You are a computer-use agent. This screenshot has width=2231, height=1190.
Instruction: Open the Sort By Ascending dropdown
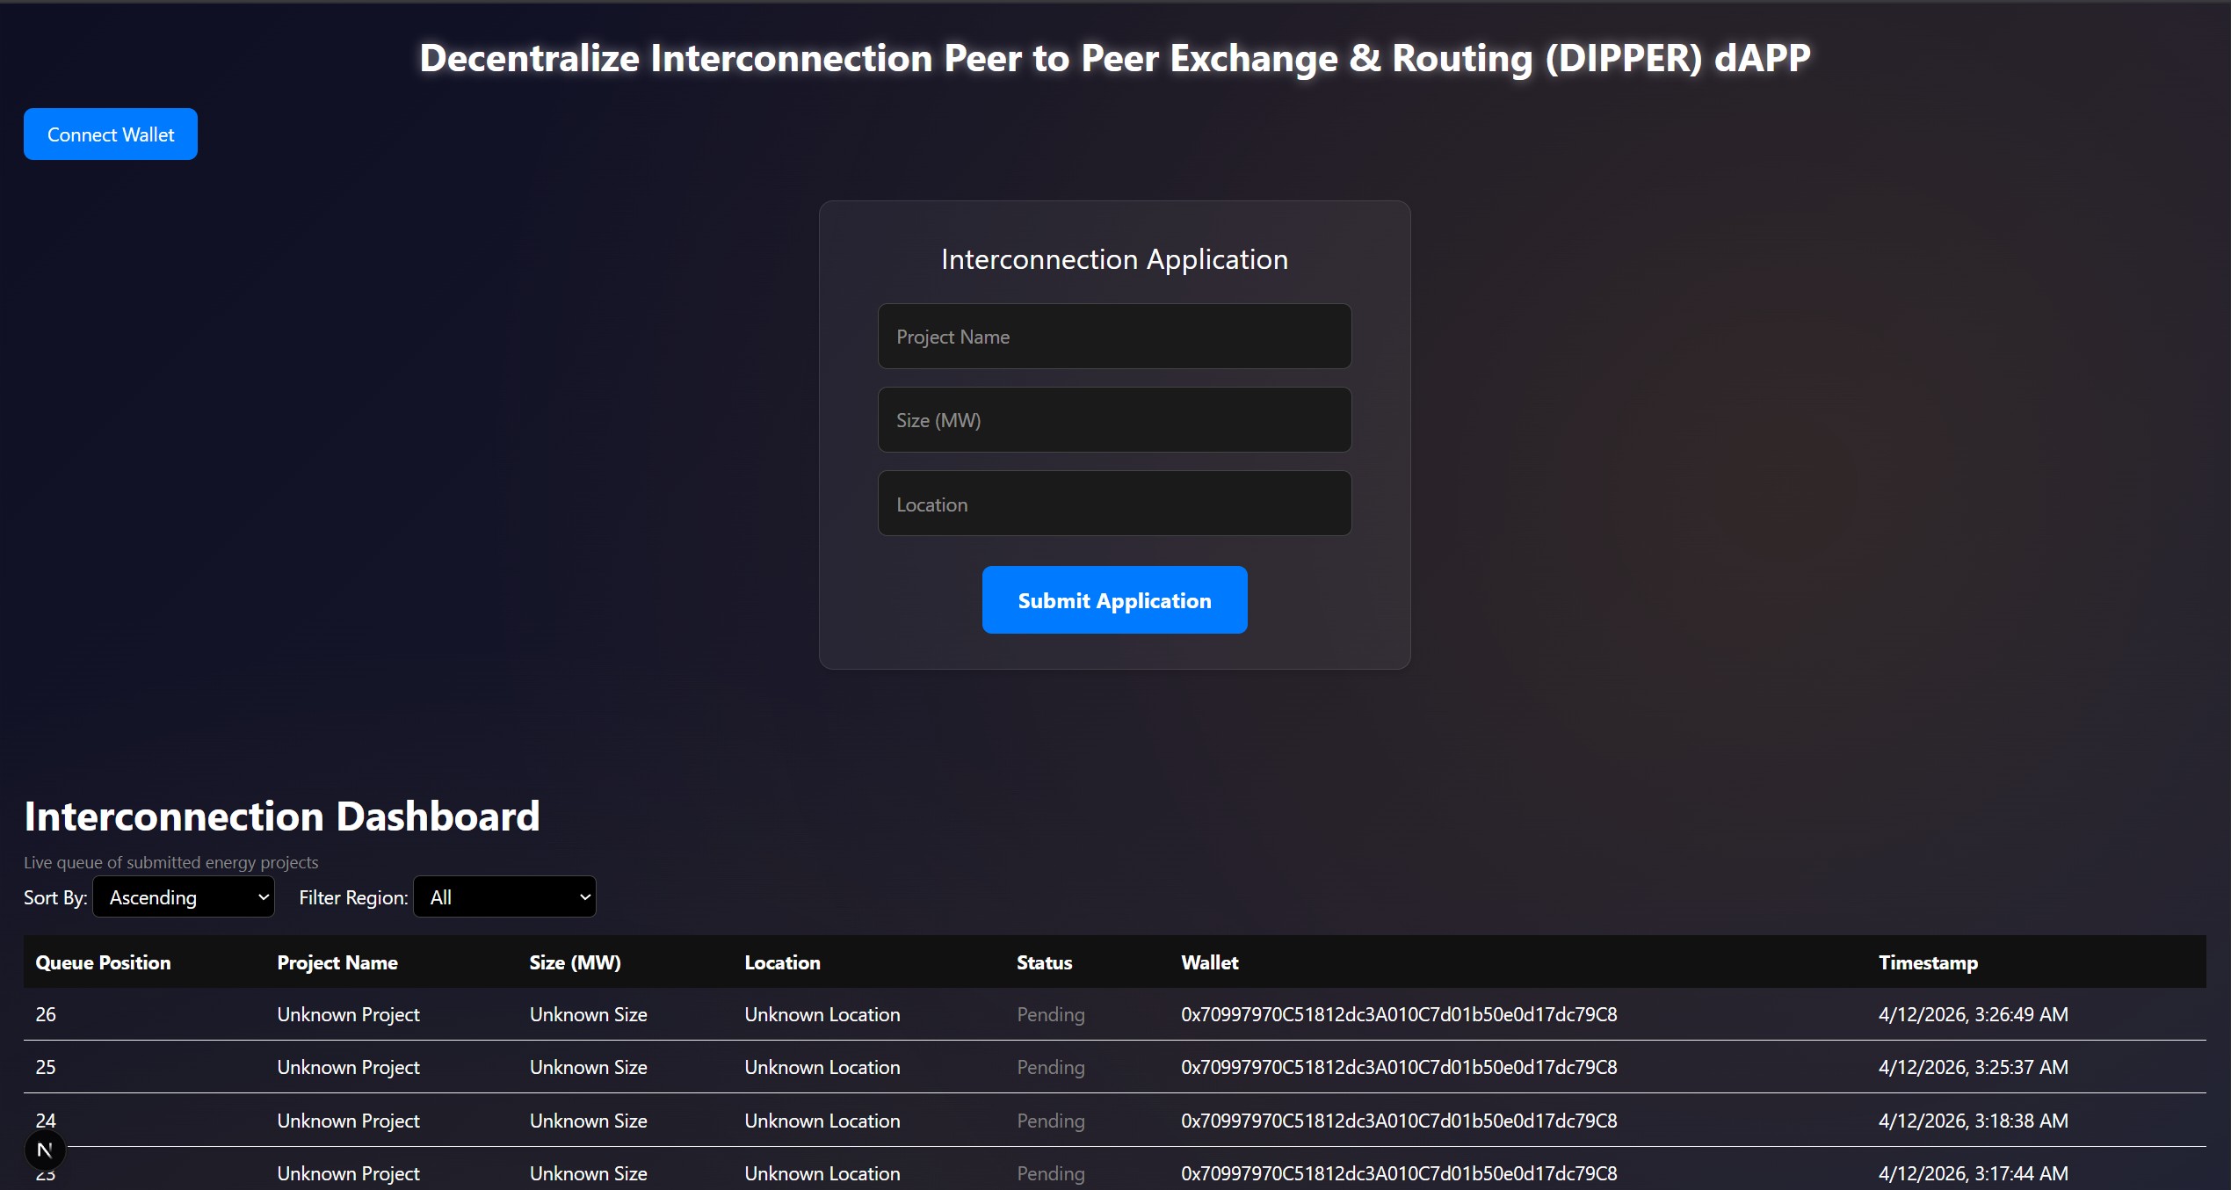(x=184, y=897)
